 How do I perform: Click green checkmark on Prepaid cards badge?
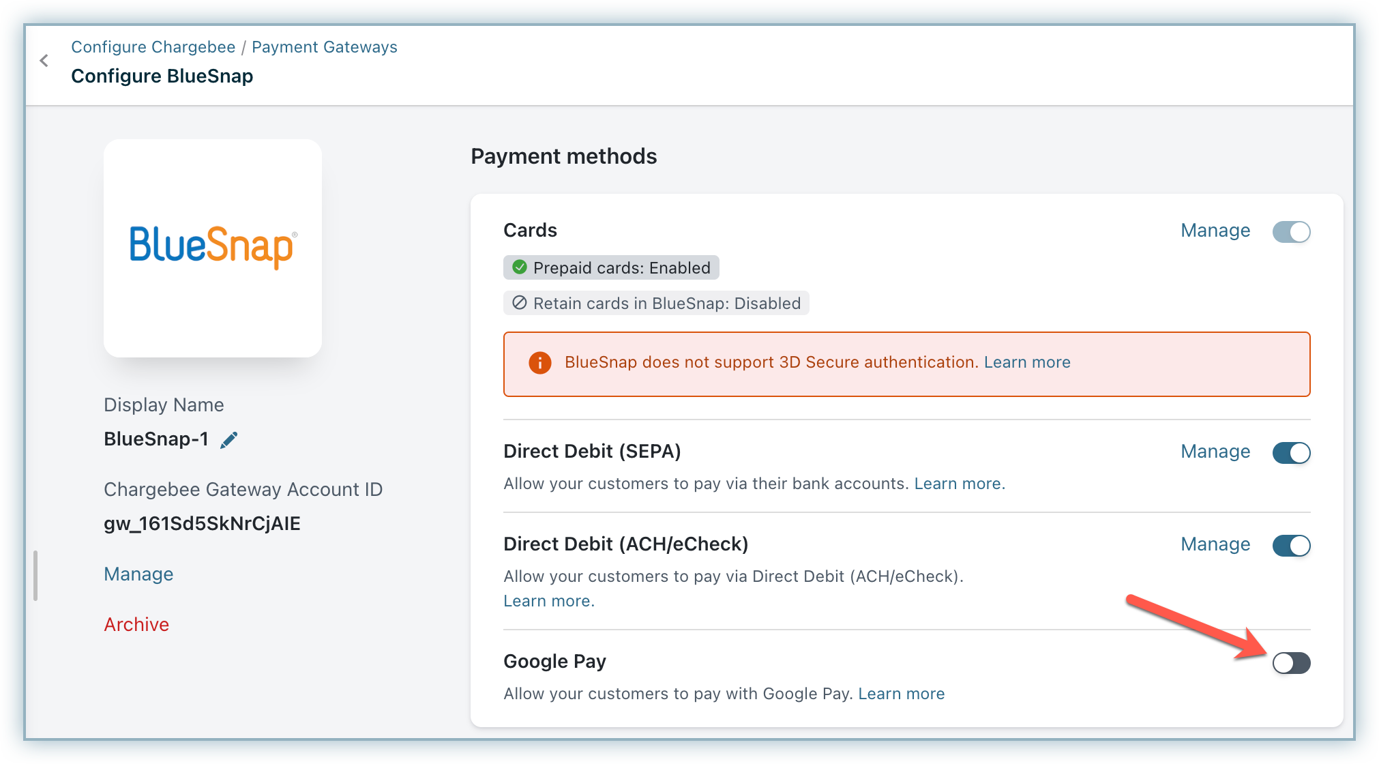[x=520, y=267]
